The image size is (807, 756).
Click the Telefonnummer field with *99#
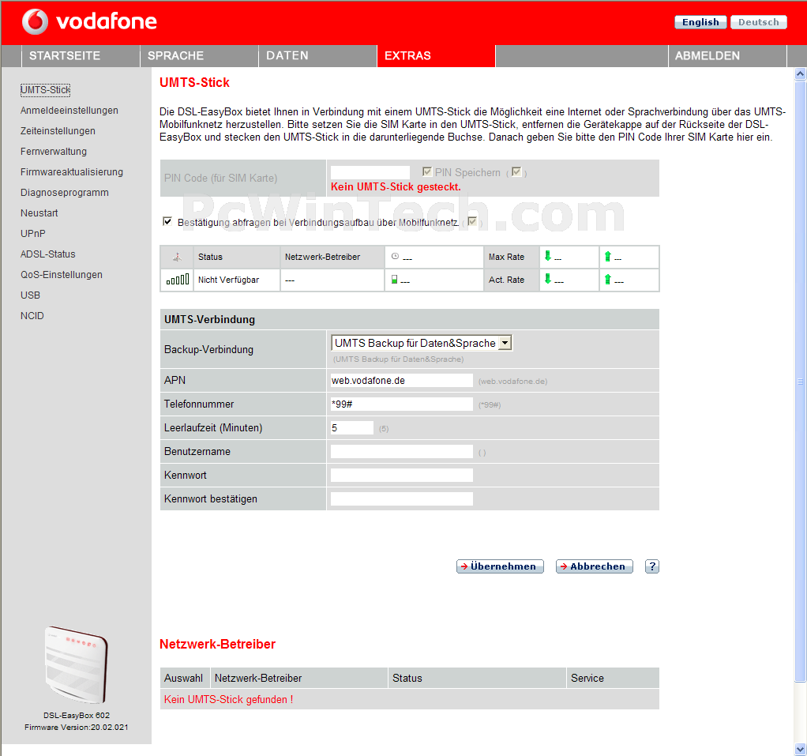(401, 404)
